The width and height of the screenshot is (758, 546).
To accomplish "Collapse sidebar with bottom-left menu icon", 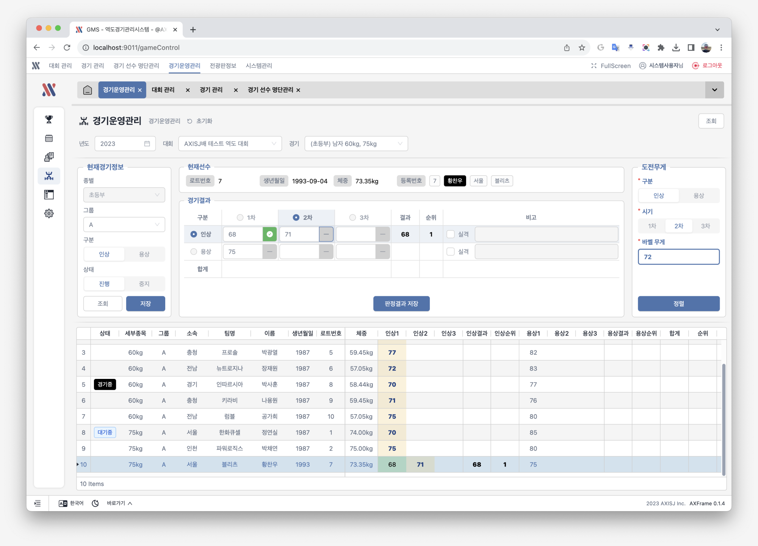I will click(x=38, y=503).
